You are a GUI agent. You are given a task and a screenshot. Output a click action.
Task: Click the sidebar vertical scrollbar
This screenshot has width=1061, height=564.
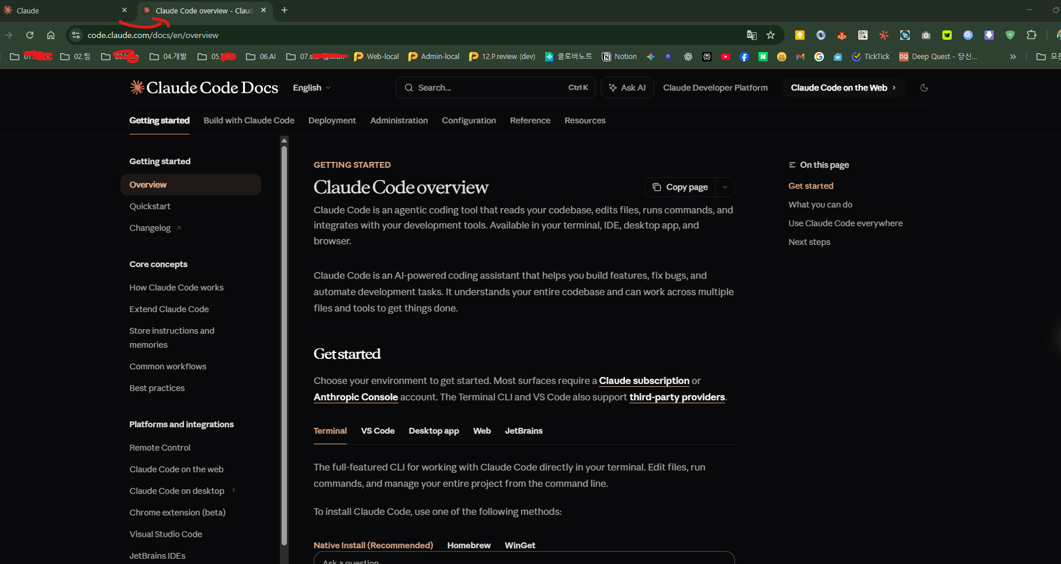pos(284,345)
